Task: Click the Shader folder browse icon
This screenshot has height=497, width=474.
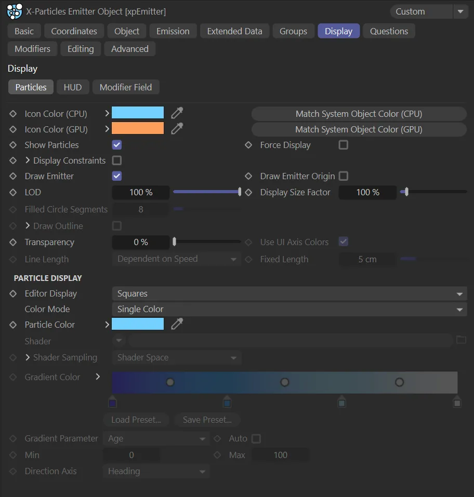Action: point(460,340)
